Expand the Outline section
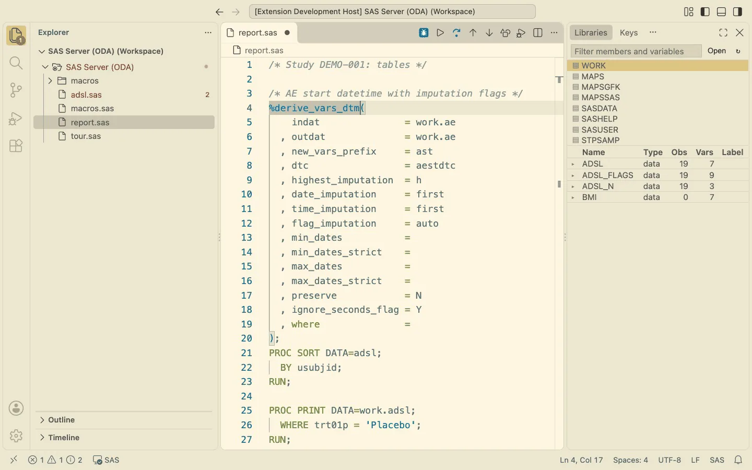 pos(42,420)
